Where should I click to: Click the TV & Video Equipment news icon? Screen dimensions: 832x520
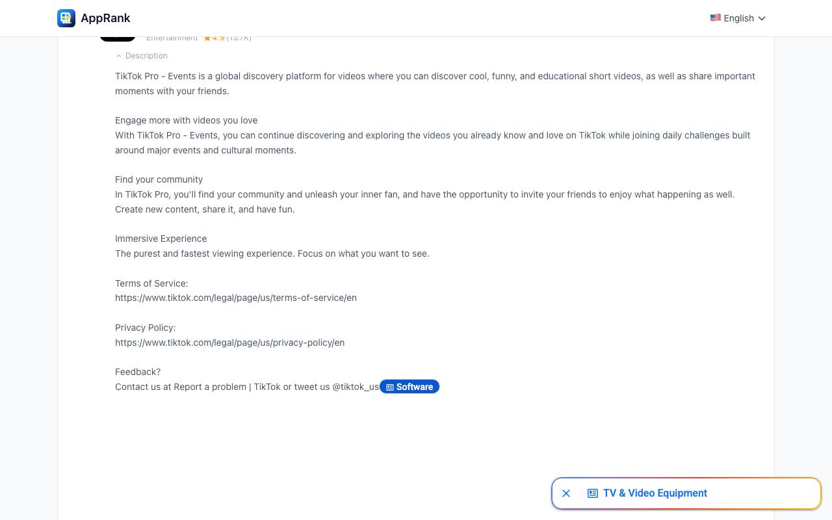point(593,493)
